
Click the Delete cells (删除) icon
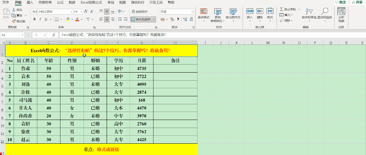[x=260, y=11]
